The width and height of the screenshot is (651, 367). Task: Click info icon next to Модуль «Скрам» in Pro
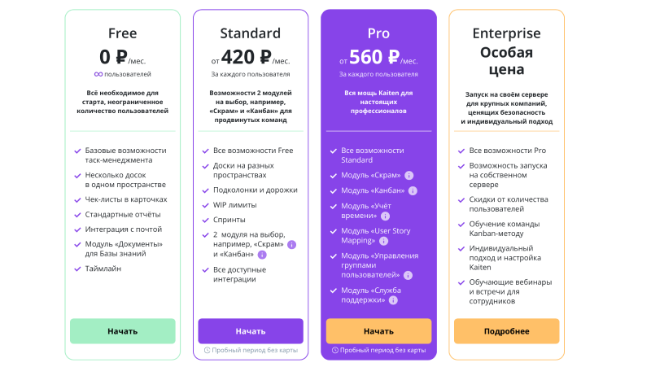tap(409, 176)
